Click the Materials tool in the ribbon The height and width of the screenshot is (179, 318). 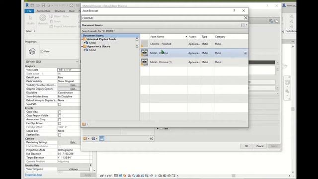(x=43, y=20)
